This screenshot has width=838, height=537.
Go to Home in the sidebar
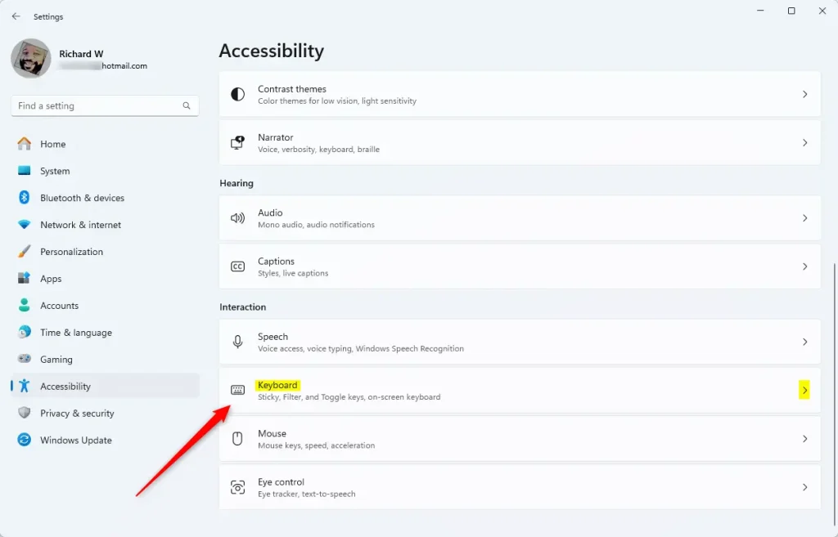[x=105, y=144]
